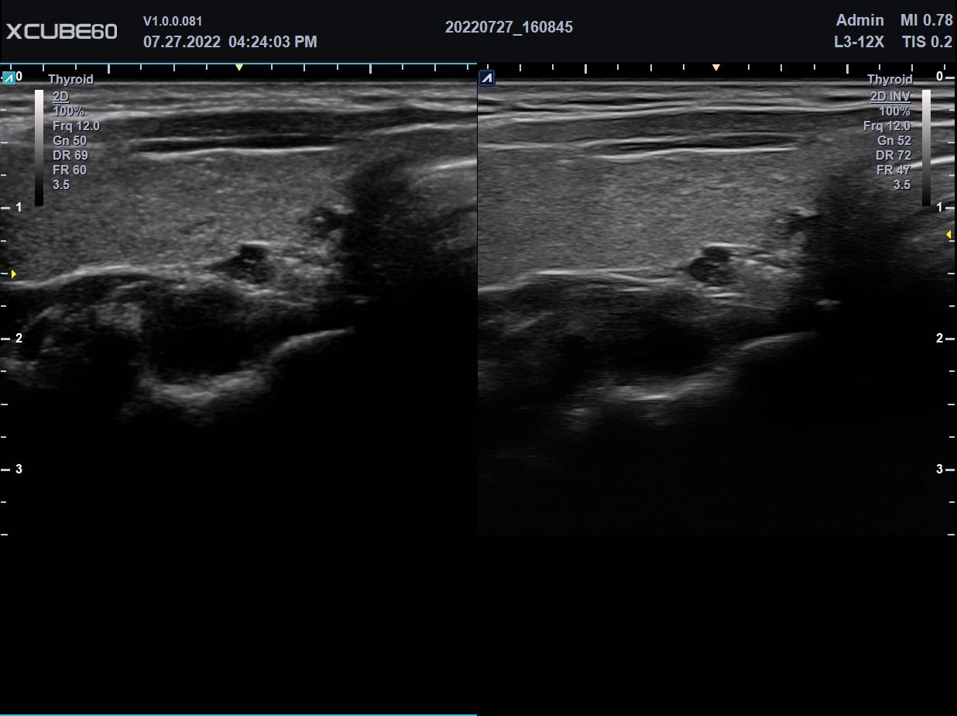Screen dimensions: 957x716
Task: Select yellow focus arrow atop left image
Action: (239, 68)
